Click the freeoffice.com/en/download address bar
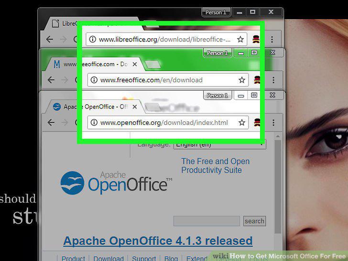Screen dimensions: 348x261 [168, 80]
